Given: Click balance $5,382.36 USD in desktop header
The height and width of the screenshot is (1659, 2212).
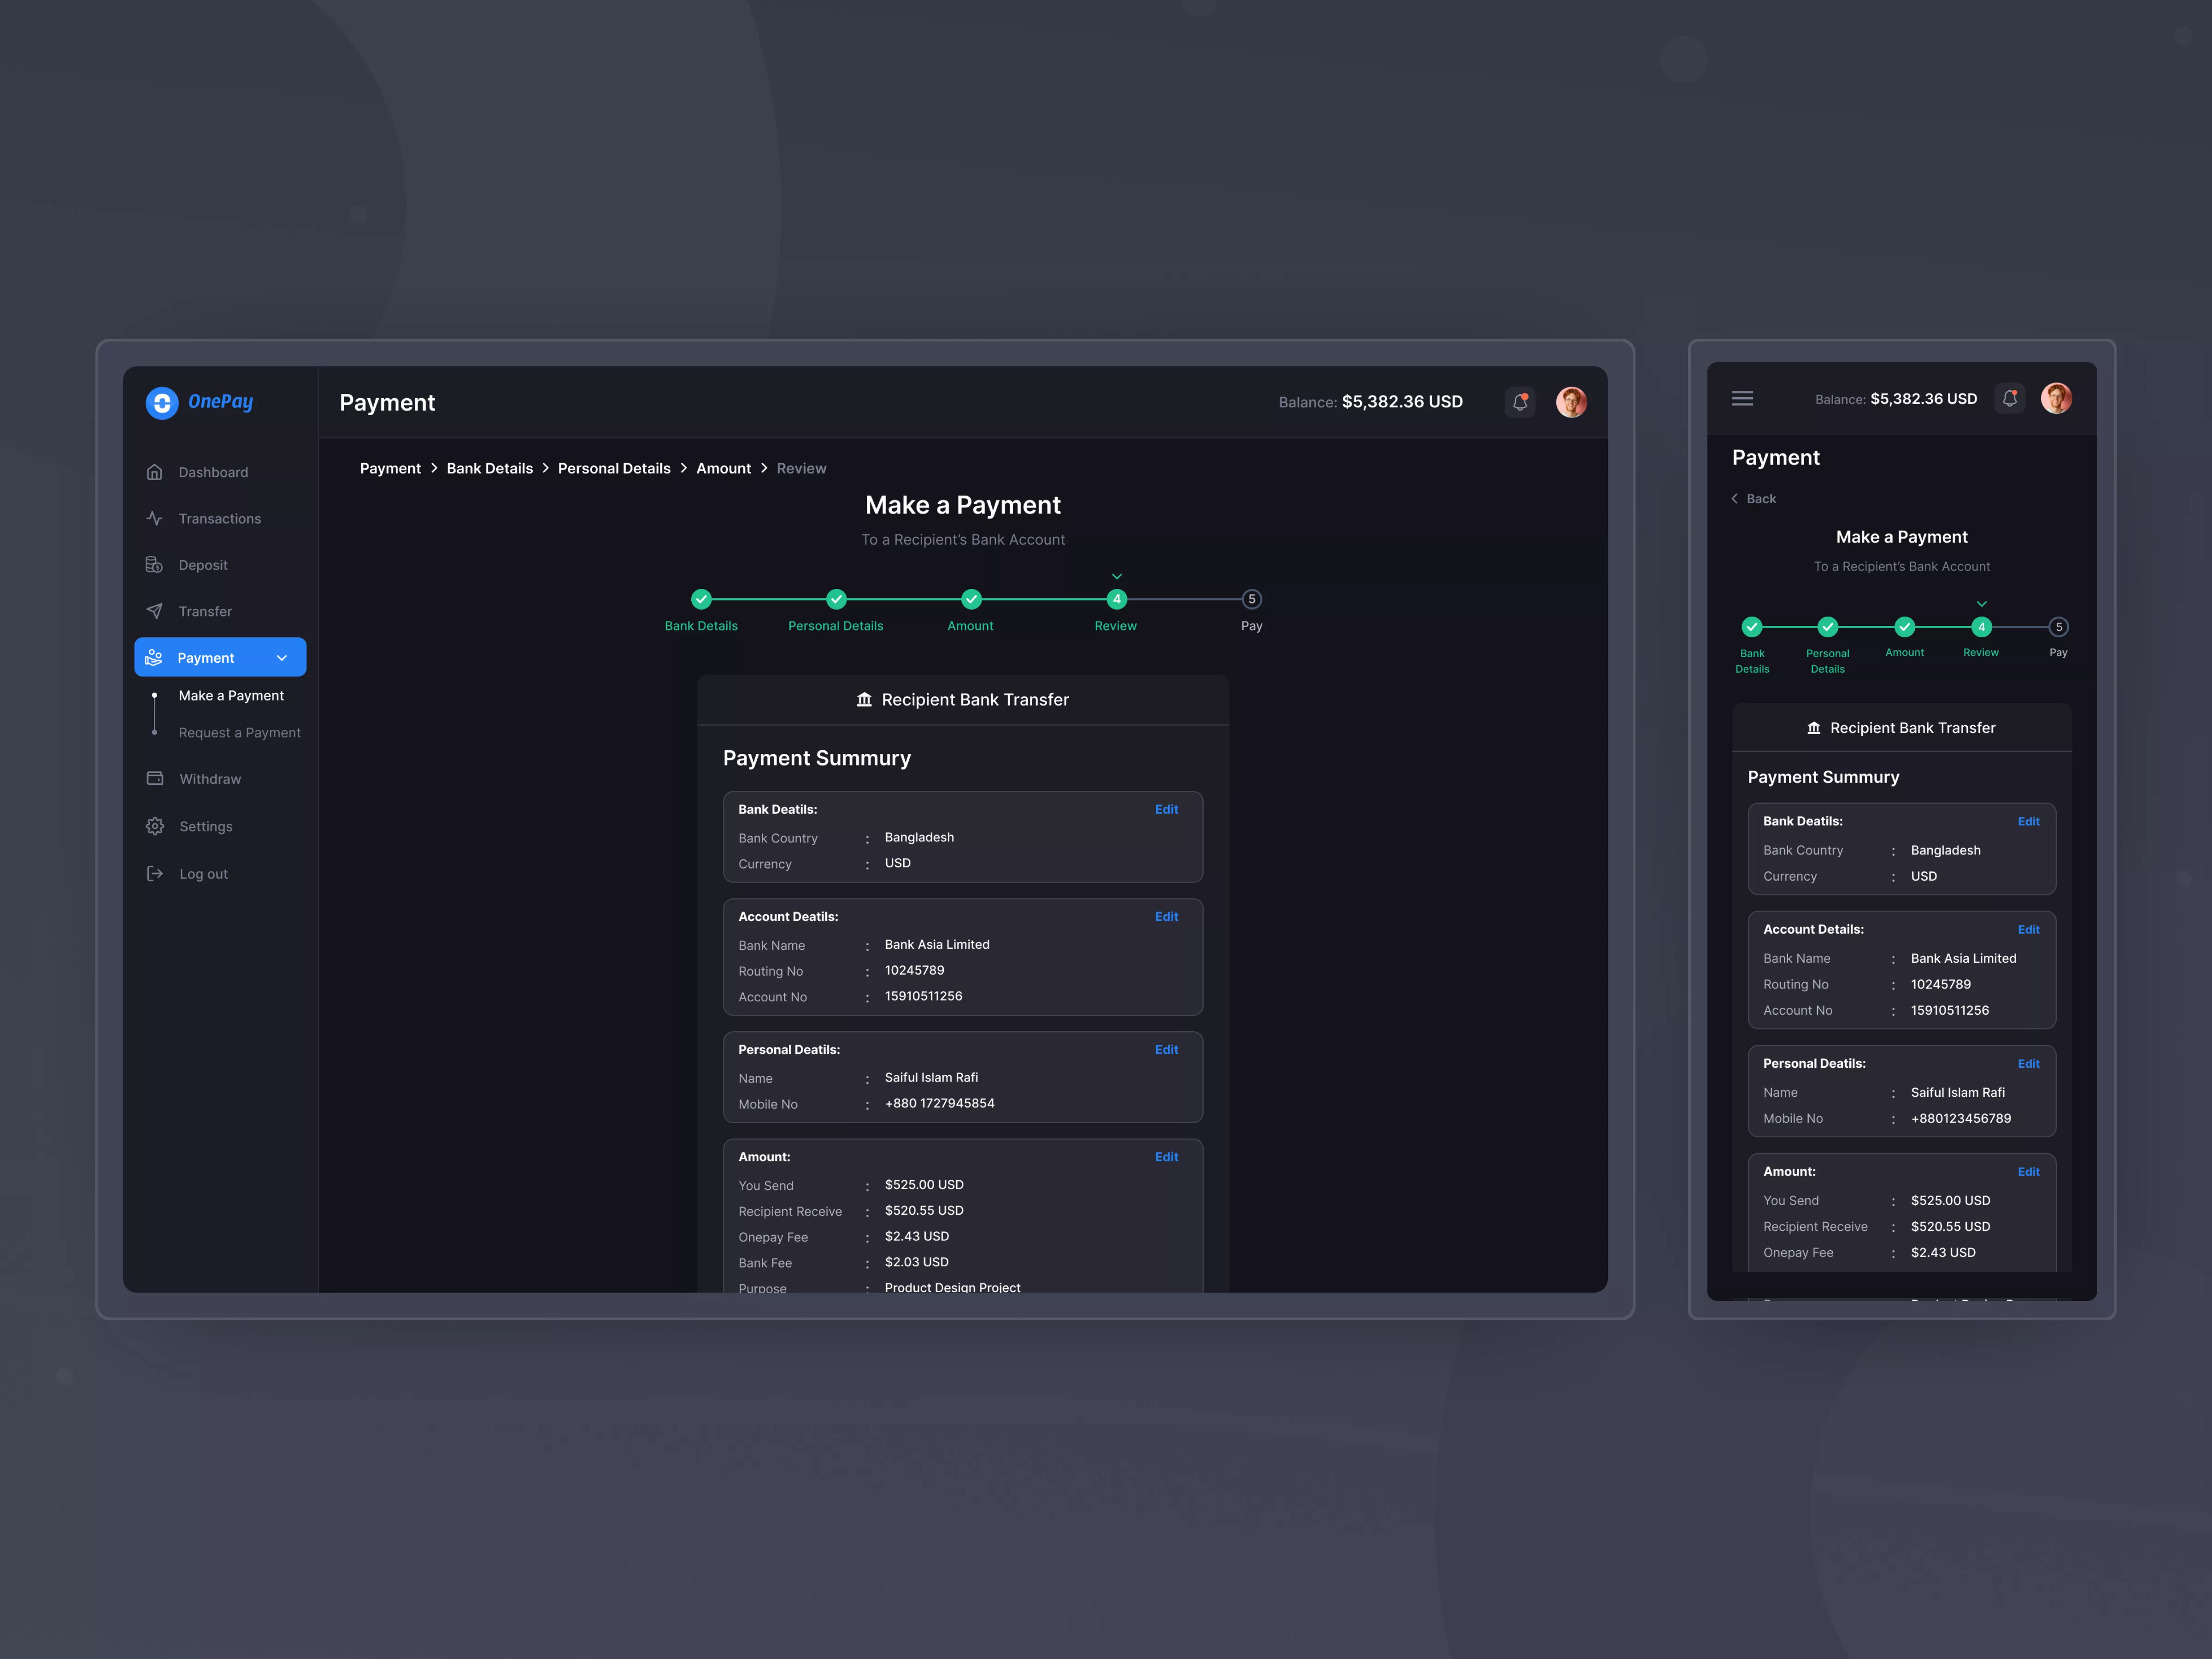Looking at the screenshot, I should tap(1402, 402).
